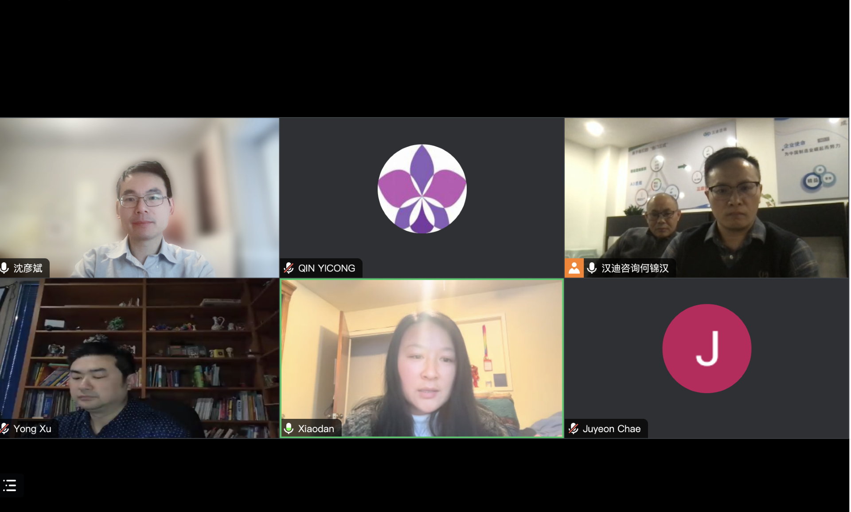Select Yong Xu's video tile with bookshelf
This screenshot has height=512, width=851.
pyautogui.click(x=139, y=358)
